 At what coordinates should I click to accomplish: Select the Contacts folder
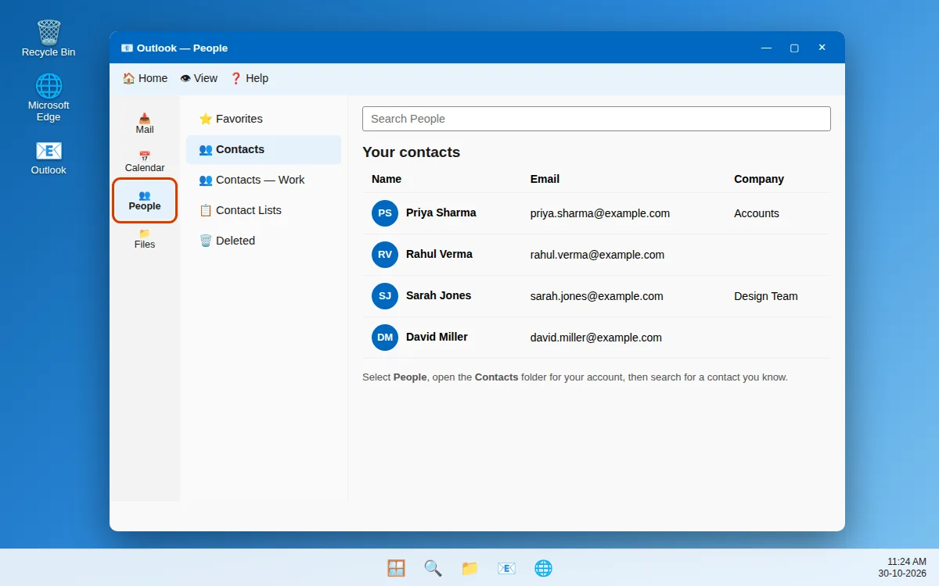point(264,149)
